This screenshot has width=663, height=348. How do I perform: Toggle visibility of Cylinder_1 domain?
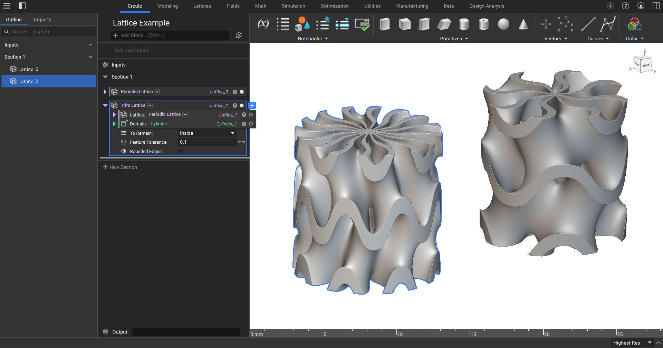click(x=251, y=124)
